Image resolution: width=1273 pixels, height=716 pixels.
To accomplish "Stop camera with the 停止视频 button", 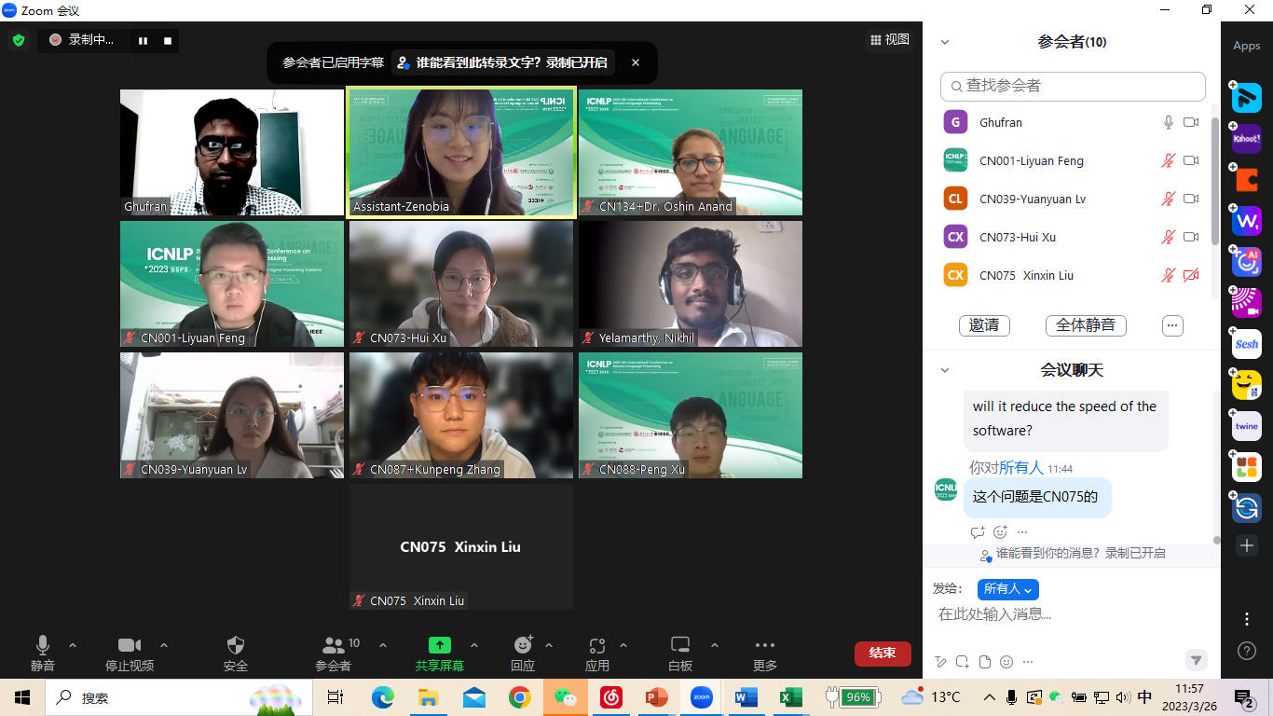I will pyautogui.click(x=129, y=654).
